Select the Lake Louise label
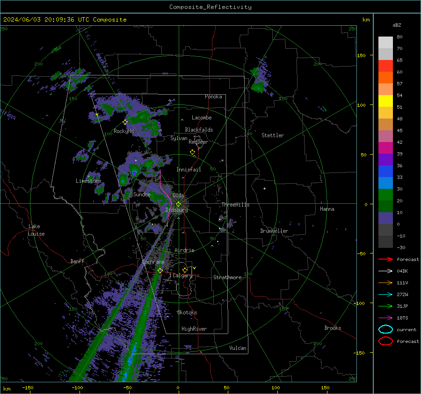Image resolution: width=421 pixels, height=394 pixels. pos(36,230)
